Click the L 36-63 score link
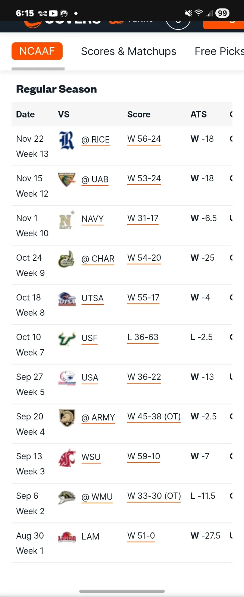Screen dimensions: 244x597 click(x=143, y=337)
